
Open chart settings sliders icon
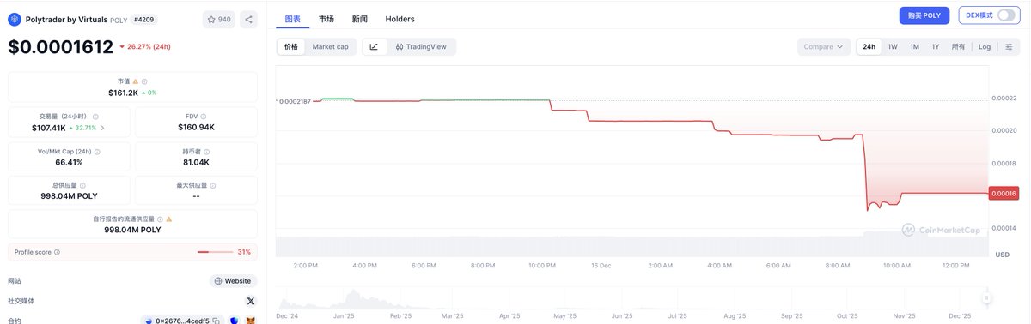tap(1008, 46)
